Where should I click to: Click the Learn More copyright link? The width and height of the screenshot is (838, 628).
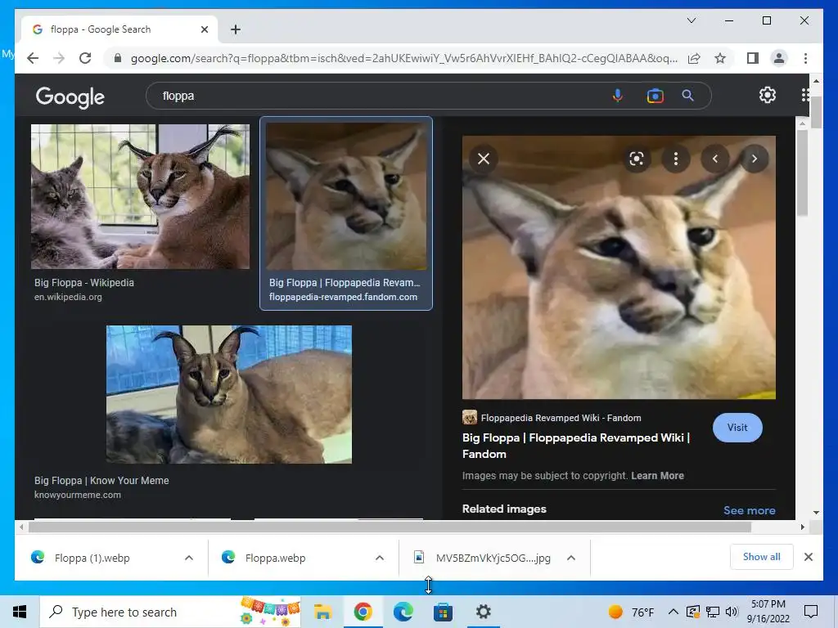(657, 475)
